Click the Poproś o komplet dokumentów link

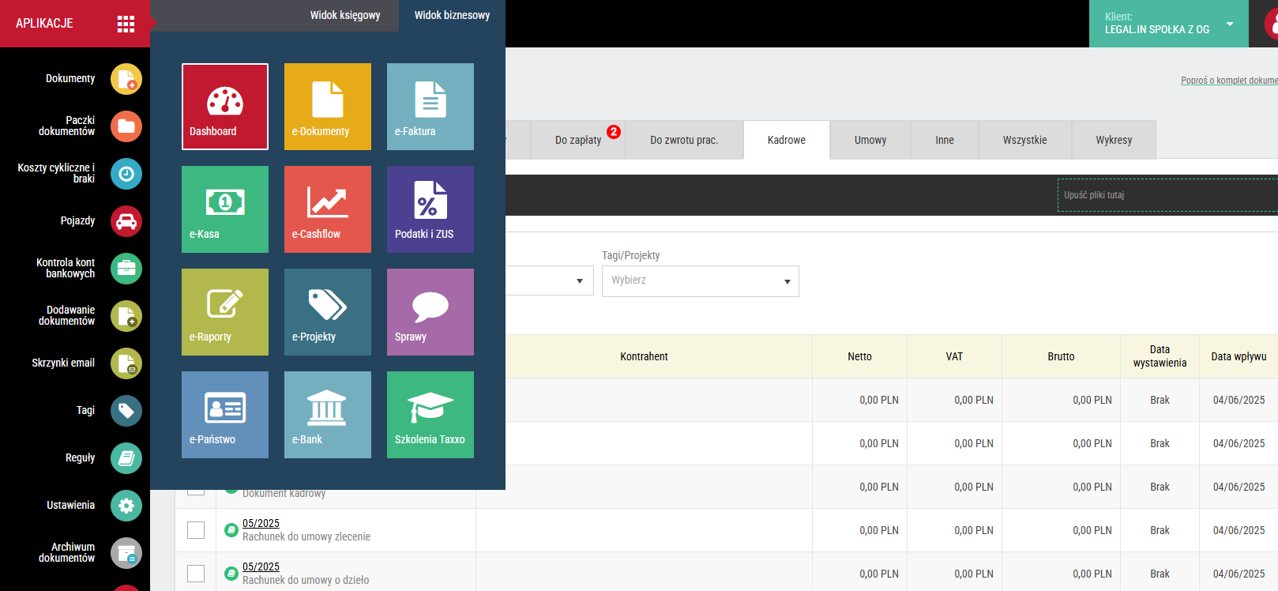click(1228, 81)
